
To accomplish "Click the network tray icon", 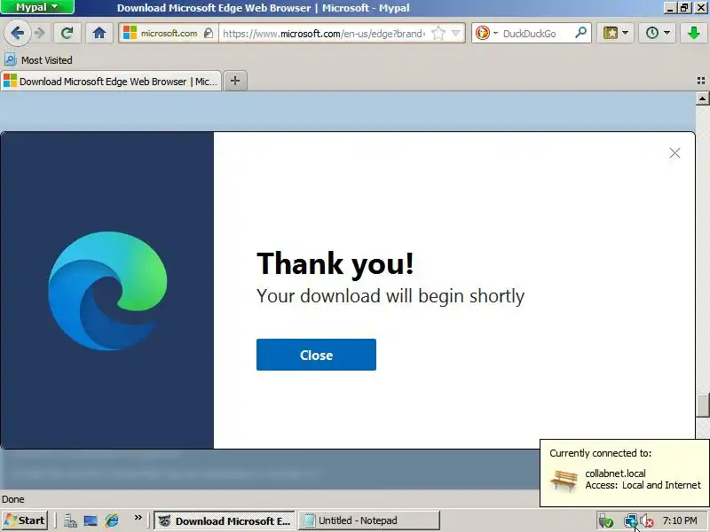I will 630,521.
